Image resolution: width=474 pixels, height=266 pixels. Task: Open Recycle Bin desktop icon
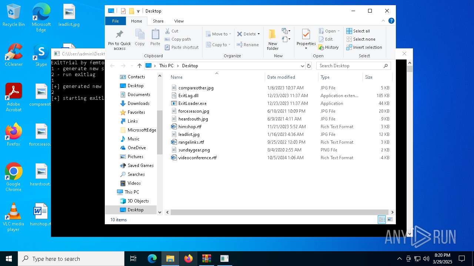(14, 16)
